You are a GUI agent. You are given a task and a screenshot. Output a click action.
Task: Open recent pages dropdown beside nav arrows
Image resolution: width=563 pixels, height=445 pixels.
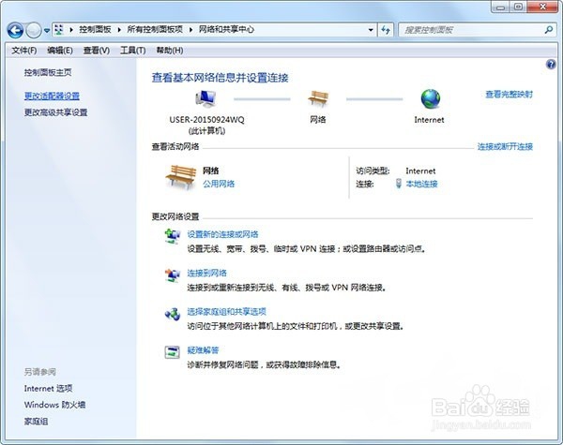point(47,31)
